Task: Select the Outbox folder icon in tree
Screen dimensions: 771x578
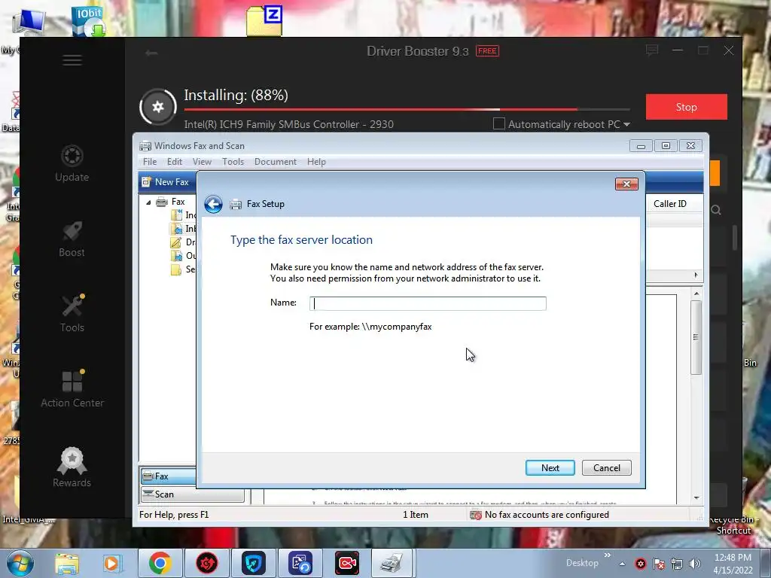Action: (176, 256)
